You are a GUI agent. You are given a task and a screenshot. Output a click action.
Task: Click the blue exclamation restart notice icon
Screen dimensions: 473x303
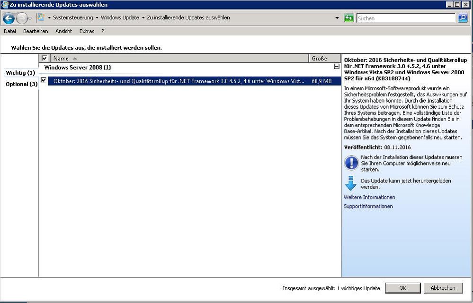click(351, 163)
